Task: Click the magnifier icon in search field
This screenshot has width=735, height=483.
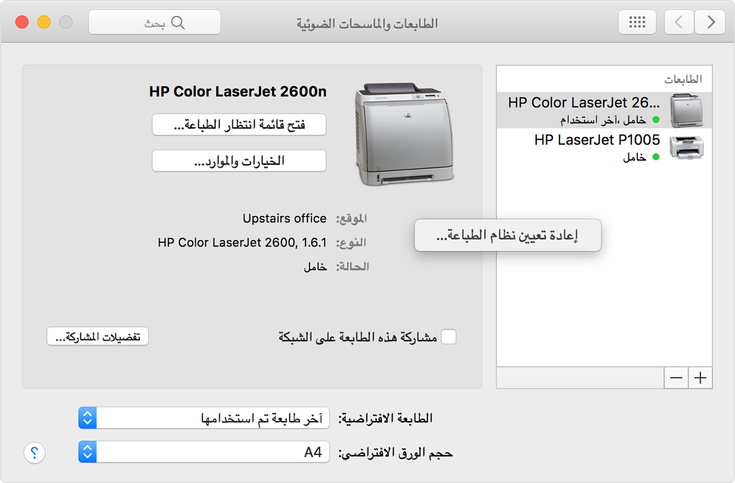Action: [x=179, y=22]
